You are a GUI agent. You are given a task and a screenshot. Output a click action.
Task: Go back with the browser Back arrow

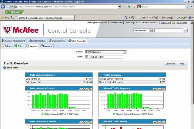(x=3, y=7)
